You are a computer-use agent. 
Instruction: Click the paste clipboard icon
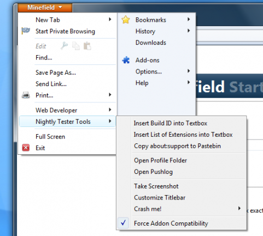click(x=87, y=46)
